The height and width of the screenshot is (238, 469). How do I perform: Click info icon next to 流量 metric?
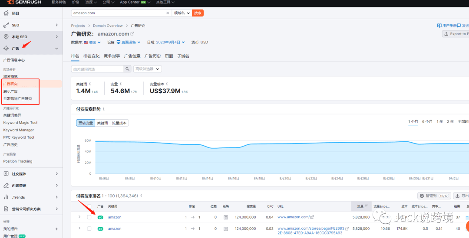(x=121, y=84)
